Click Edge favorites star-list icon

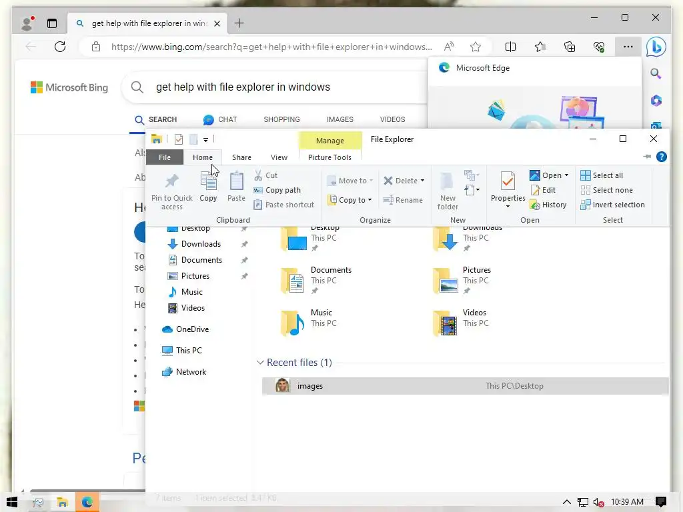(x=540, y=47)
